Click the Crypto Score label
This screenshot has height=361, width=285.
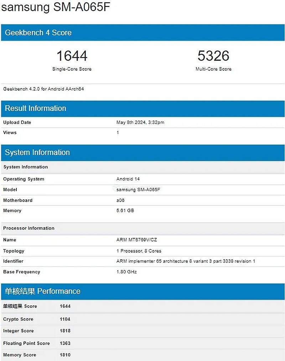point(18,319)
